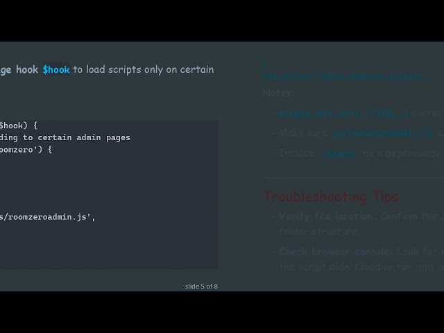Click the faded 'Check browser console' bullet

click(x=358, y=259)
